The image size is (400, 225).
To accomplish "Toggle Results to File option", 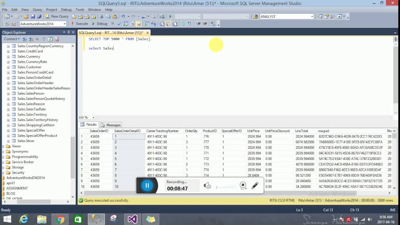I will tap(175, 24).
